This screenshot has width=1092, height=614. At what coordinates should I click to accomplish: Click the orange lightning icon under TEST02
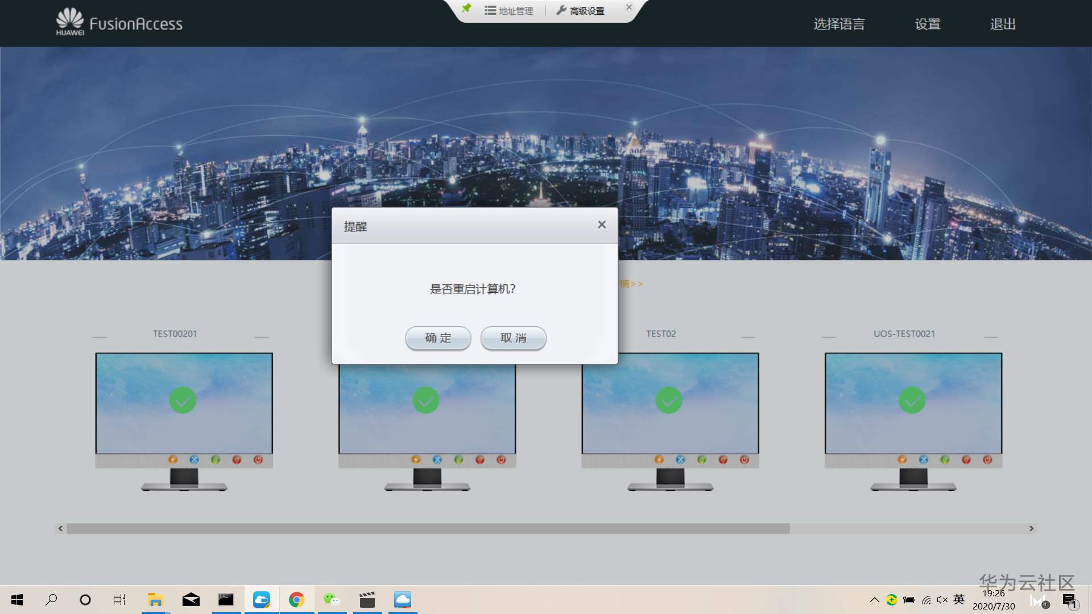pyautogui.click(x=659, y=459)
